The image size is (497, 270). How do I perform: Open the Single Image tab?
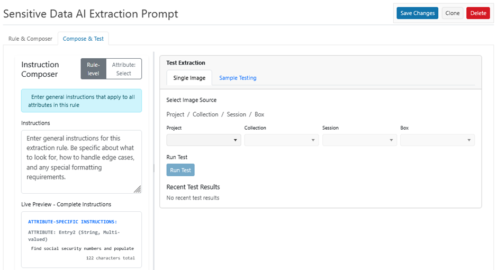click(x=189, y=78)
